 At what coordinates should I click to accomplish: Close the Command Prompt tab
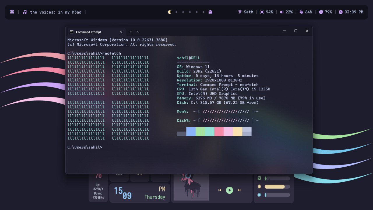click(121, 32)
